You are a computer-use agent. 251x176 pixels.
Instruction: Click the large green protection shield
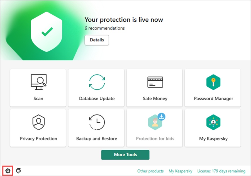pyautogui.click(x=47, y=32)
